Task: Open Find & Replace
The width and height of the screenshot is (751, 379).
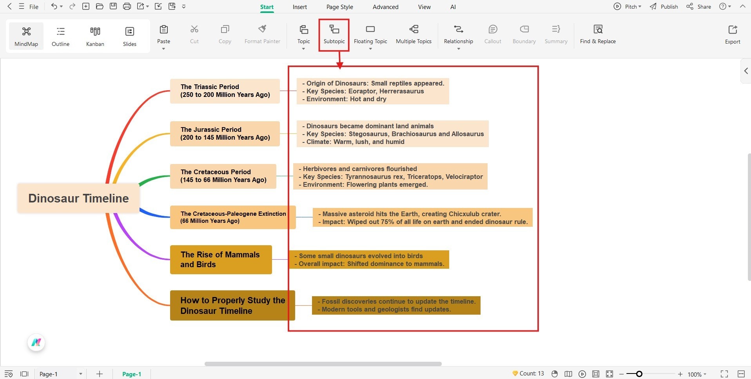Action: pyautogui.click(x=597, y=35)
